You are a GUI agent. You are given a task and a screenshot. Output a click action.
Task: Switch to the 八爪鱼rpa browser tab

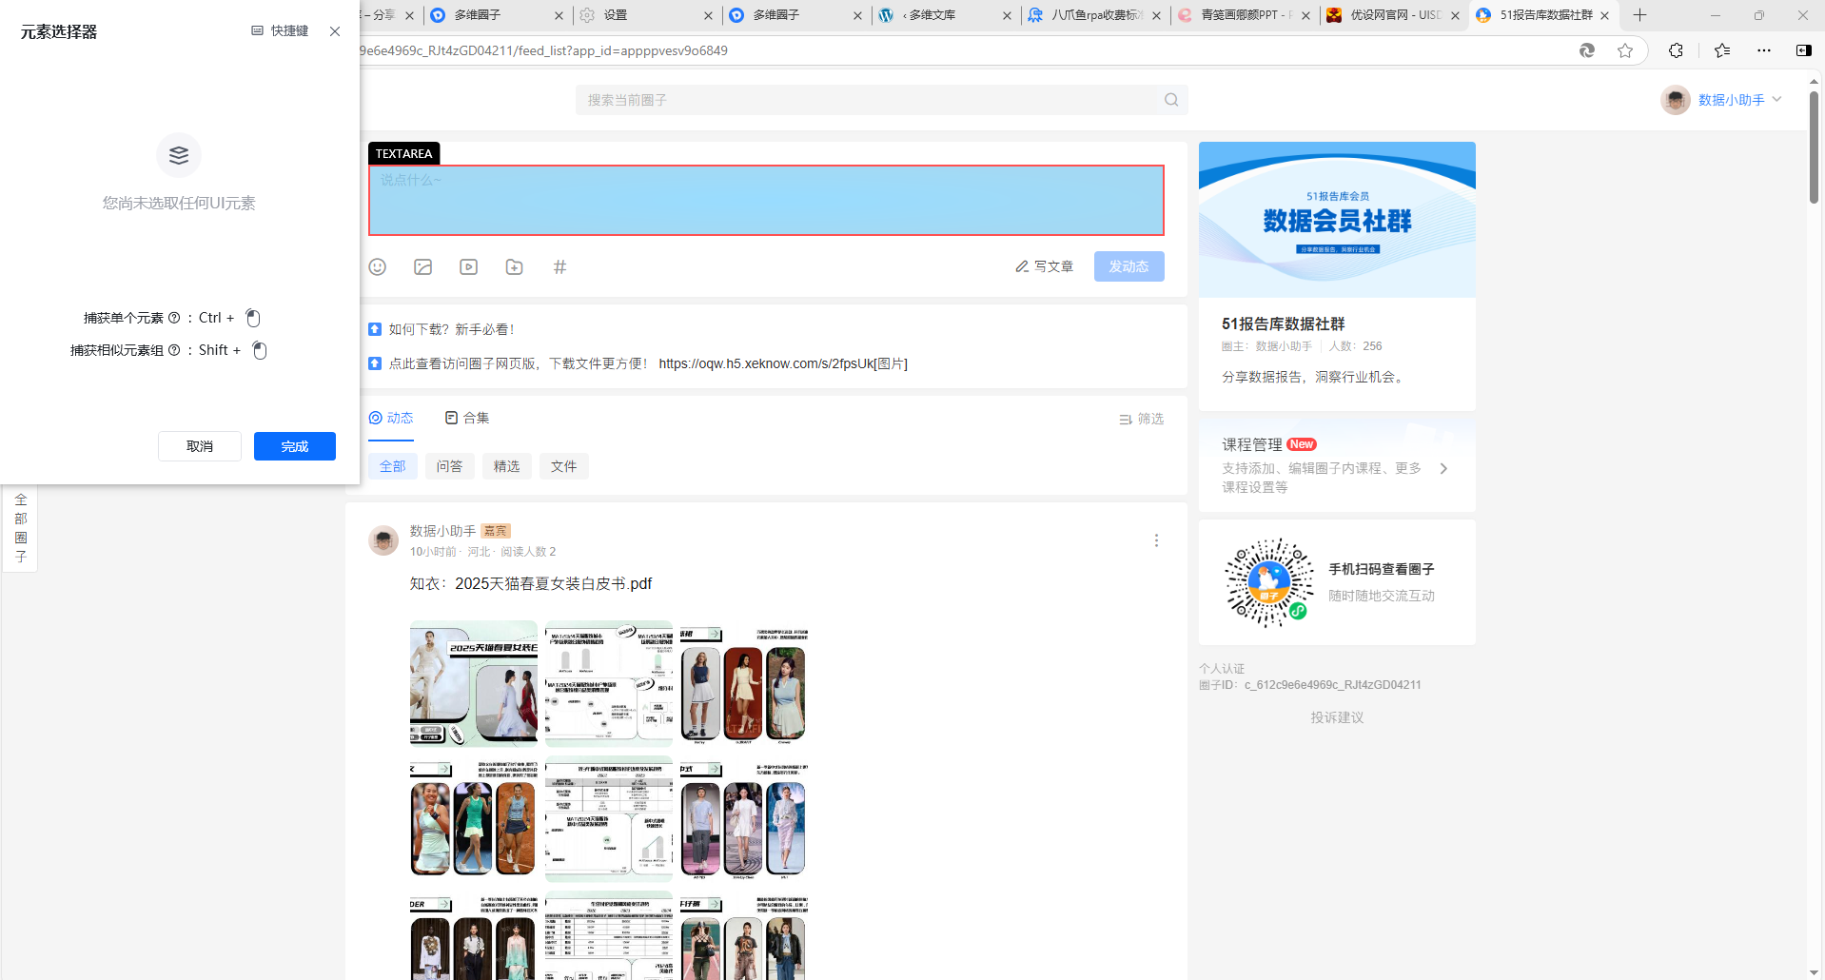1095,15
